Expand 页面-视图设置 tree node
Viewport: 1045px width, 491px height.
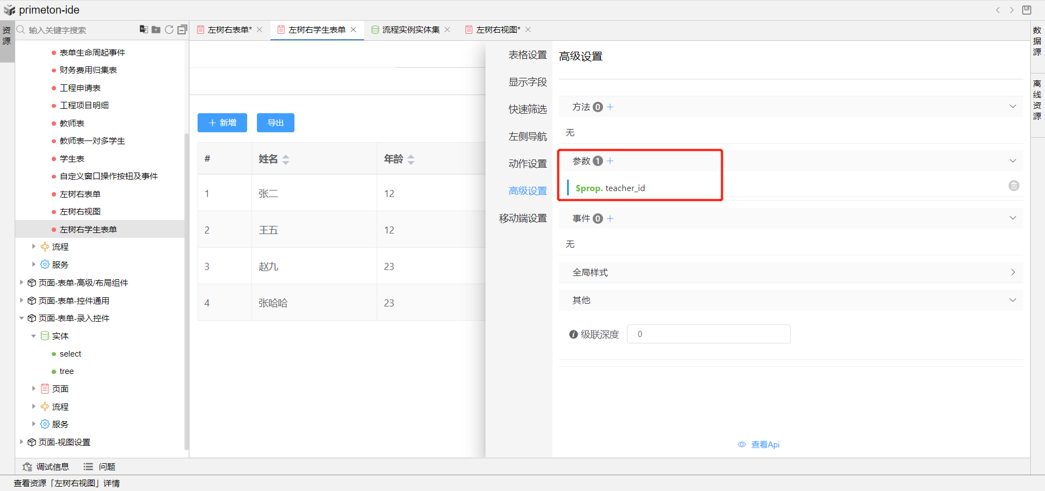22,442
